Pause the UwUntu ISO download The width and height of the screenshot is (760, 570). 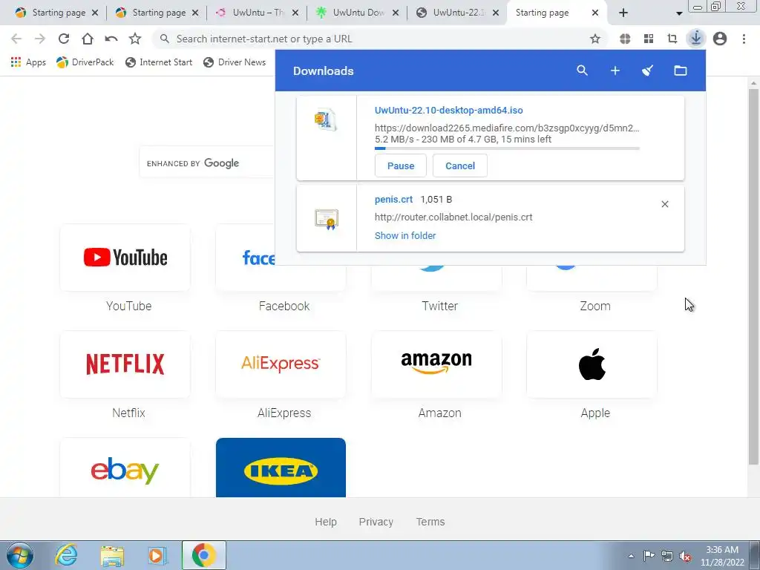(400, 166)
